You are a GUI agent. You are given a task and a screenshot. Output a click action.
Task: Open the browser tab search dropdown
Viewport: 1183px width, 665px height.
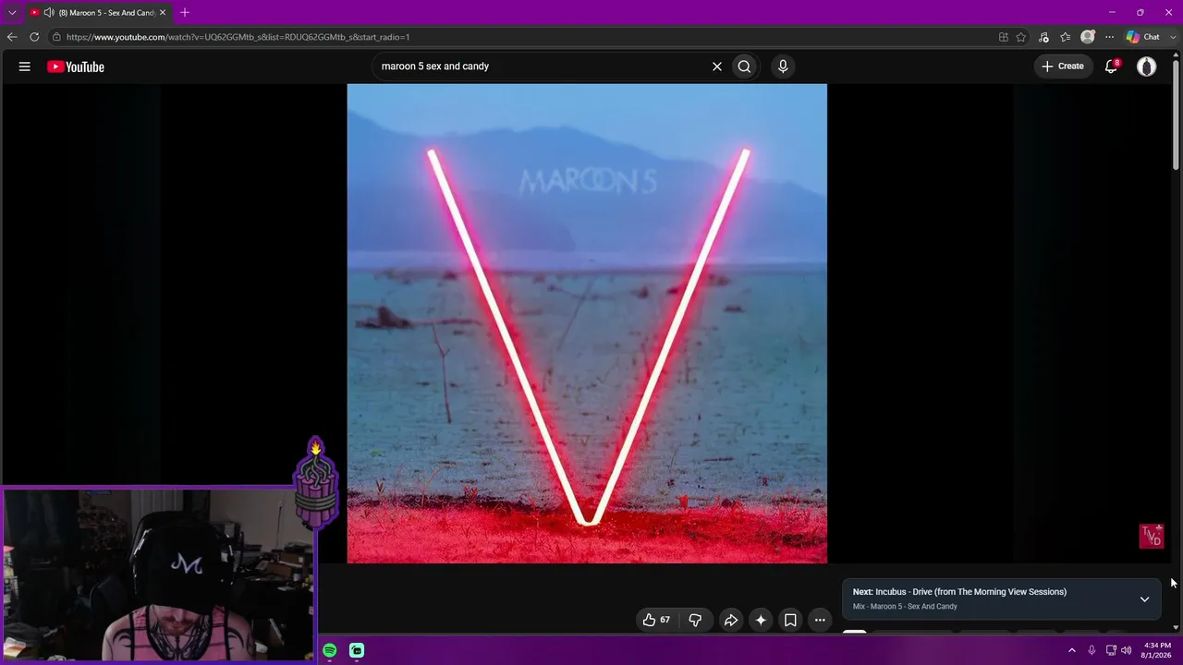point(12,13)
